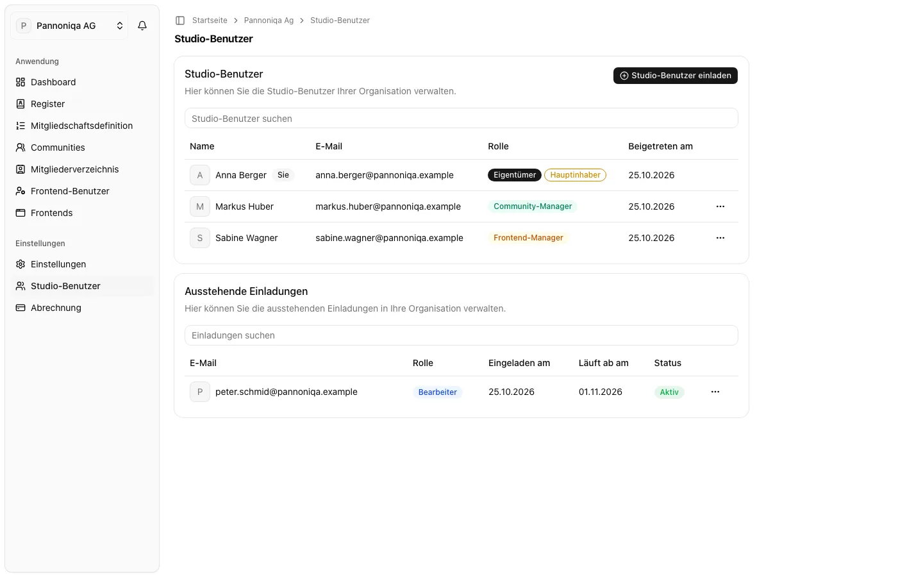Click the Sie badge beside Anna Berger
Viewport: 923px width, 577px height.
283,175
